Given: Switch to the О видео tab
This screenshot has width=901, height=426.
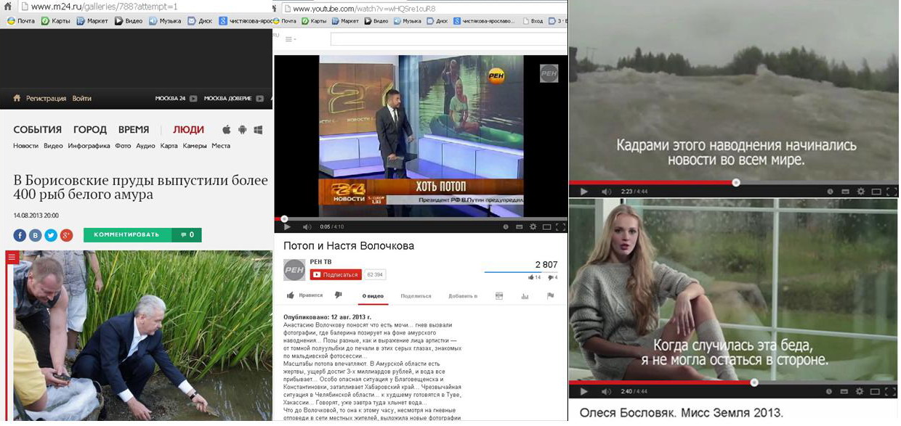Looking at the screenshot, I should tap(373, 296).
